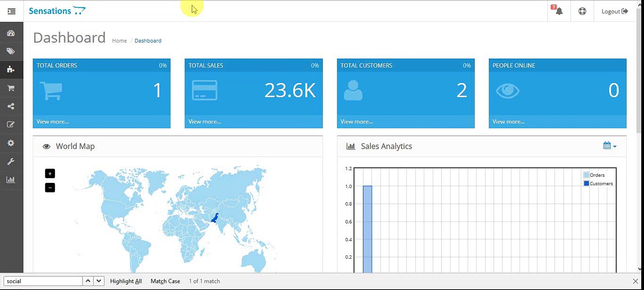Toggle Highlight All in find bar
The width and height of the screenshot is (644, 290).
tap(126, 281)
